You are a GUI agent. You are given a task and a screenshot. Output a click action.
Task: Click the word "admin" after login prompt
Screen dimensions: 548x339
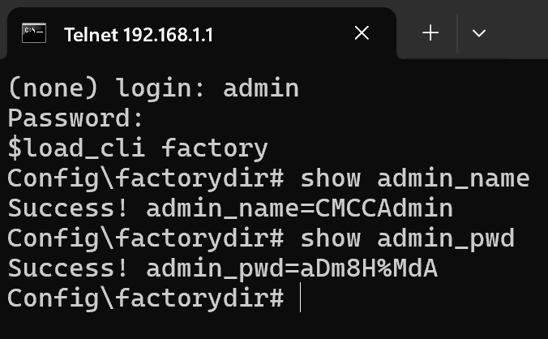point(261,88)
